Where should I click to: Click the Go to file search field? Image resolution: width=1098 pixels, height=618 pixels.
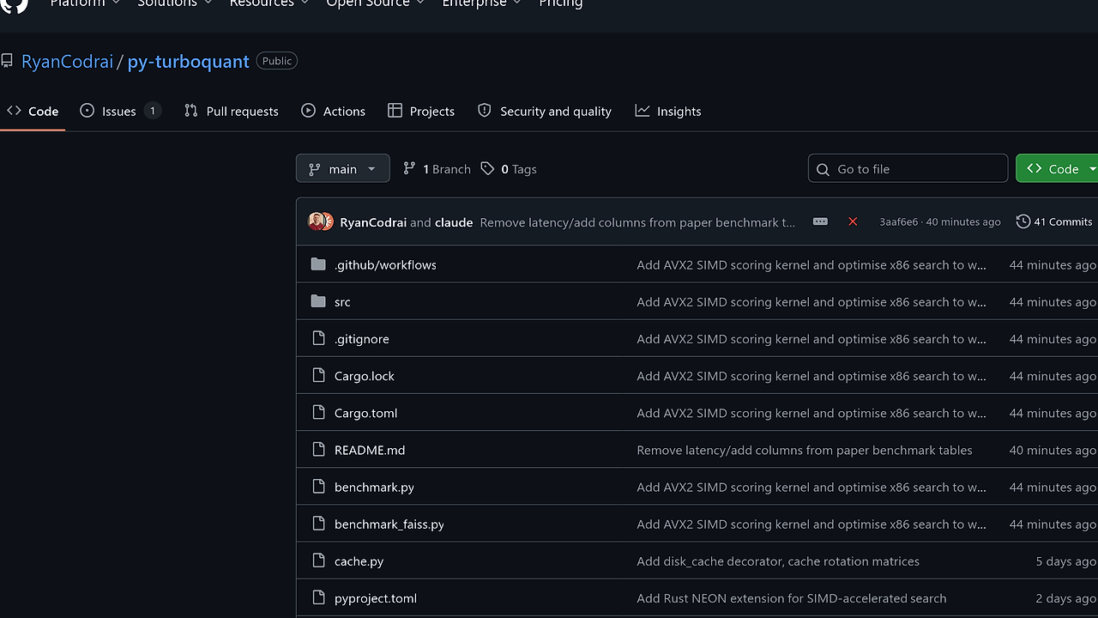pos(908,169)
